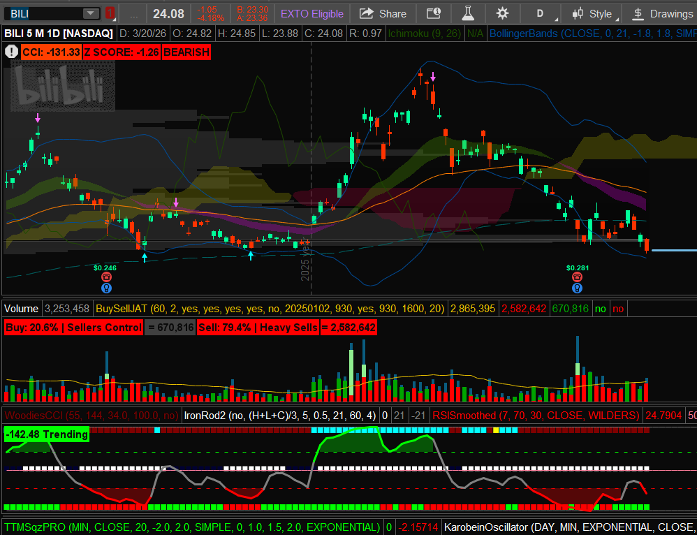This screenshot has height=535, width=697.
Task: Click the blue lightbulb icon under $0.281
Action: click(578, 288)
